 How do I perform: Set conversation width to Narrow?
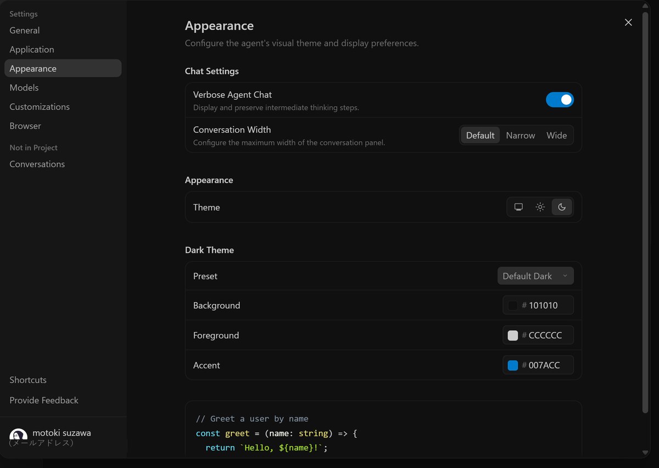point(521,135)
